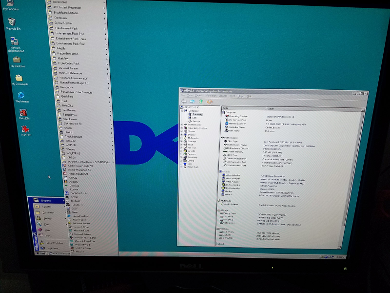Image resolution: width=390 pixels, height=293 pixels.
Task: Click the DOOM program icon
Action: [x=67, y=197]
